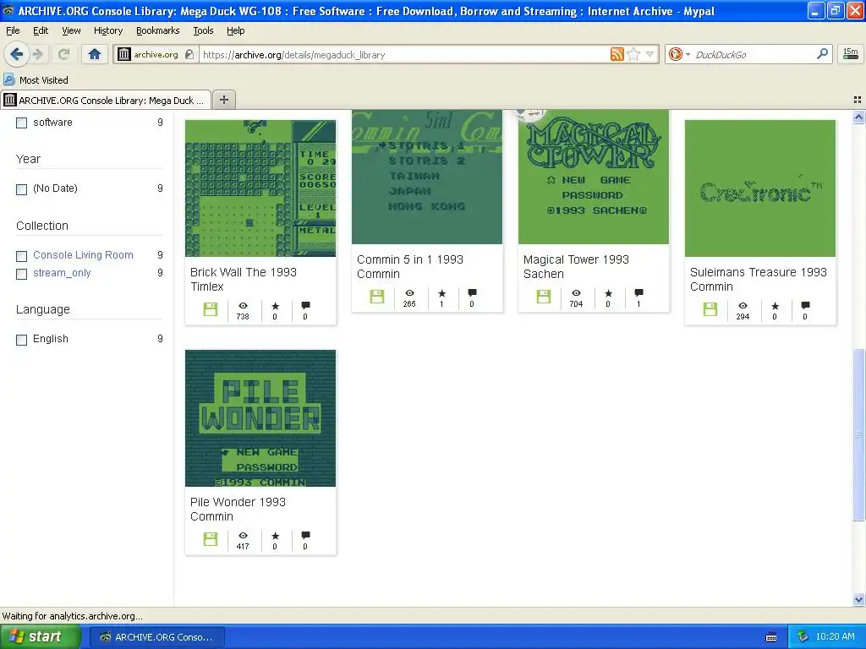
Task: Click the search magnifier icon
Action: point(822,53)
